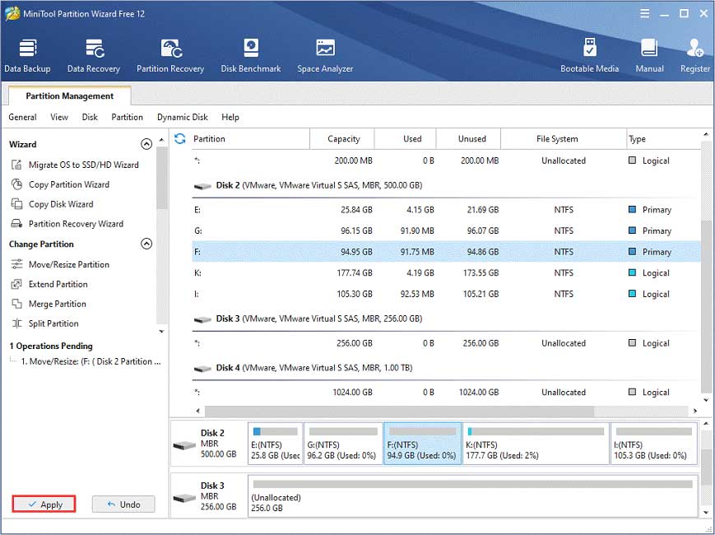The image size is (715, 535).
Task: Click the Disk 2 header icon in partition list
Action: [x=202, y=186]
